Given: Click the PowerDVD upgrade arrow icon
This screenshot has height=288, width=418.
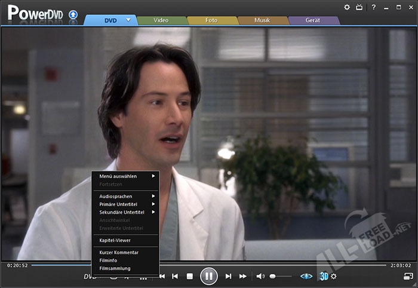Looking at the screenshot, I should [x=73, y=14].
